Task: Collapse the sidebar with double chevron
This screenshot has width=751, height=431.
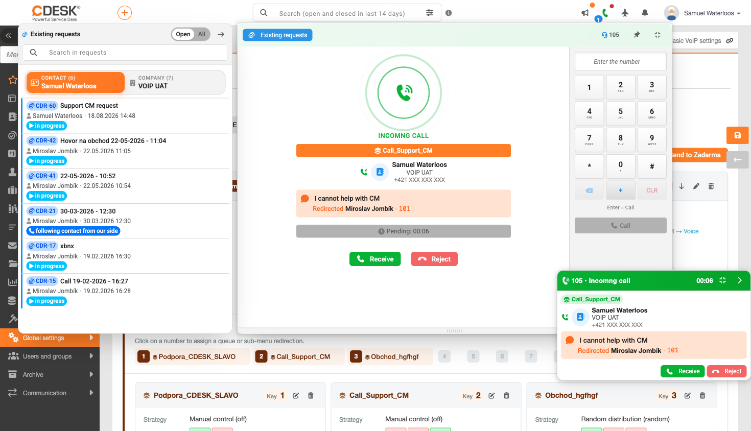Action: (x=9, y=35)
